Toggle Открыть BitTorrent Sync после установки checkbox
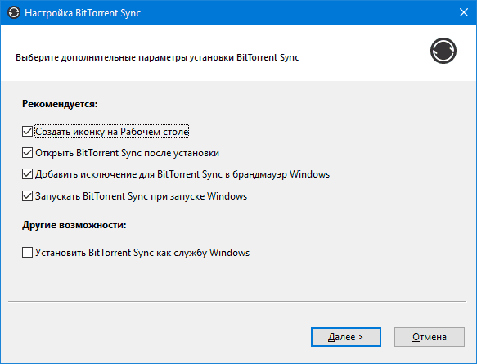Screen dimensions: 477x364 pos(27,153)
